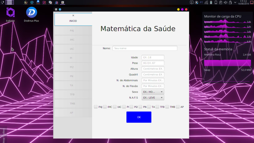Viewport: 254px width, 143px height.
Task: Select the INICIO sidebar tab
Action: point(73,19)
